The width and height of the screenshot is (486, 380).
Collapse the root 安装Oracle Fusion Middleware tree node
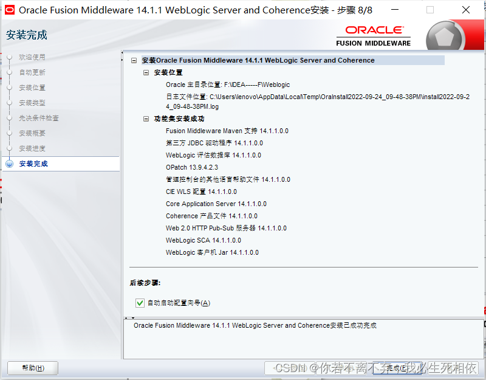click(134, 60)
